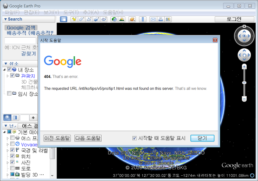Click the Save Image toolbar icon
This screenshot has height=181, width=258.
tap(168, 19)
